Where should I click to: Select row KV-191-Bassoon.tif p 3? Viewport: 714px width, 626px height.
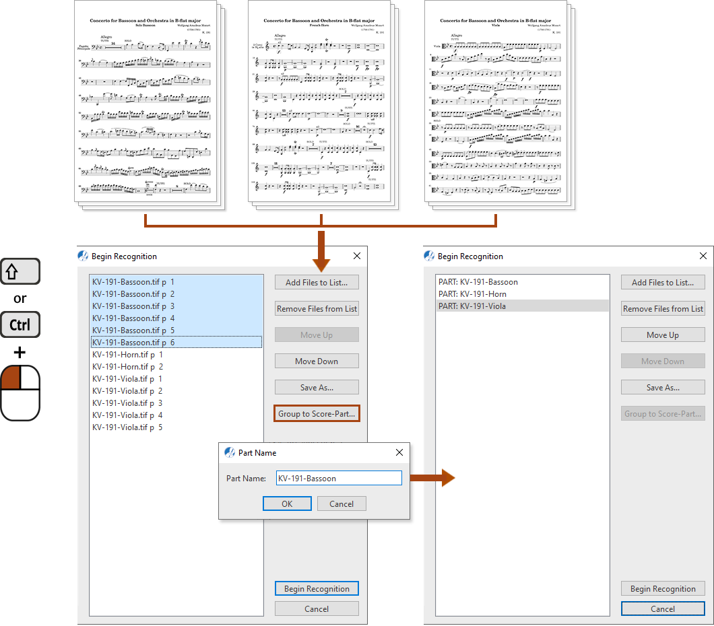[176, 306]
